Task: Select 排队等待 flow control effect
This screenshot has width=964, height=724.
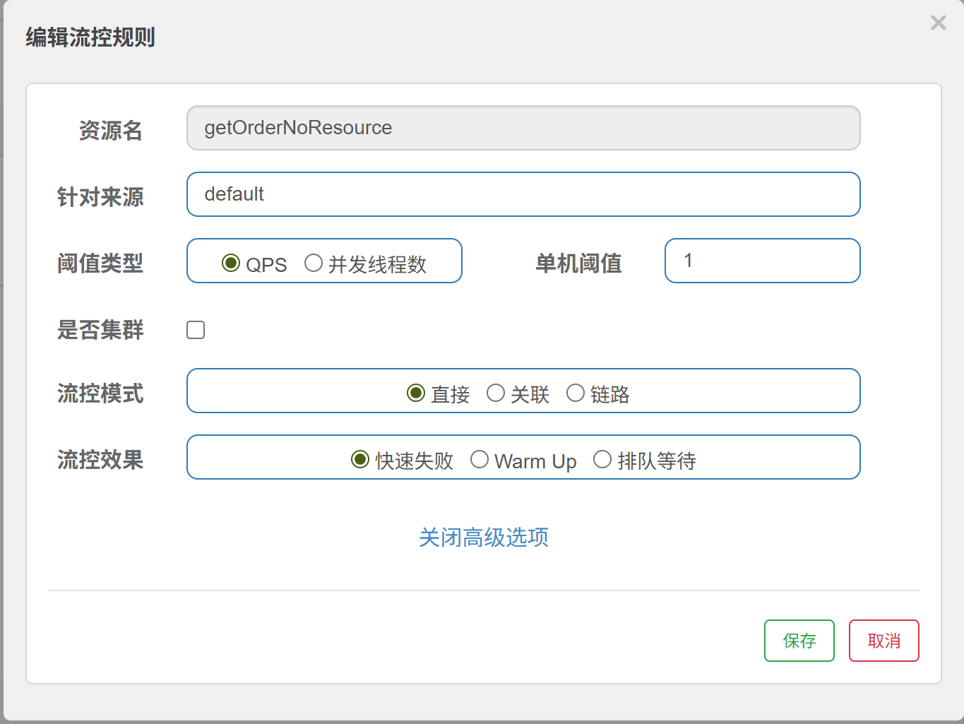Action: (x=602, y=459)
